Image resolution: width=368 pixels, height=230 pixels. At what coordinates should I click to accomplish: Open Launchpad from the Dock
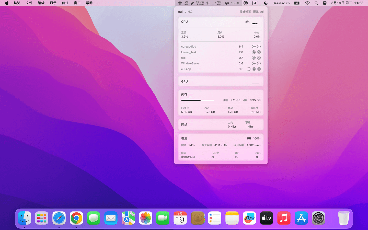[42, 218]
